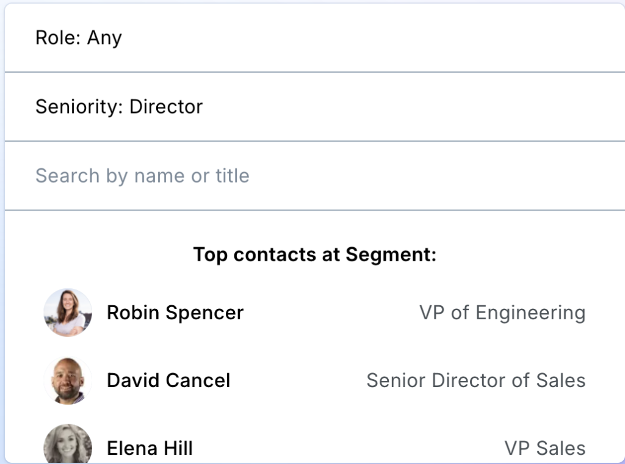Focus the "Search by name or title" field
The height and width of the screenshot is (464, 625).
(x=314, y=176)
